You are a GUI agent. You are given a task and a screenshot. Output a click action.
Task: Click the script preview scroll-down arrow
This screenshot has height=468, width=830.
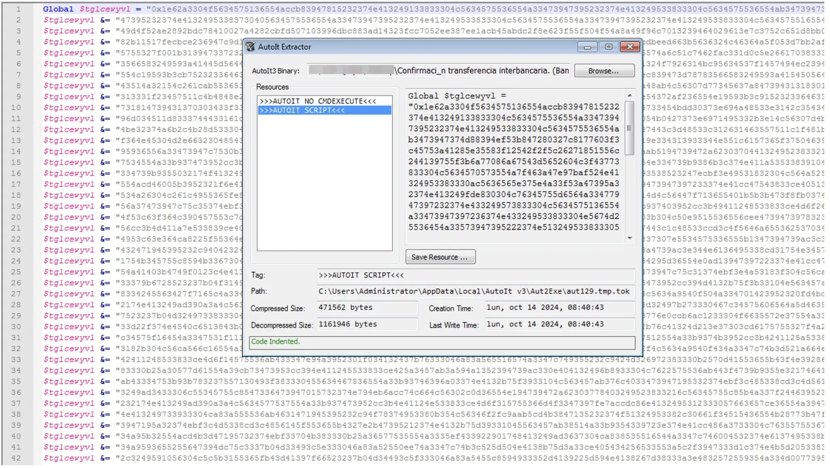[x=630, y=238]
